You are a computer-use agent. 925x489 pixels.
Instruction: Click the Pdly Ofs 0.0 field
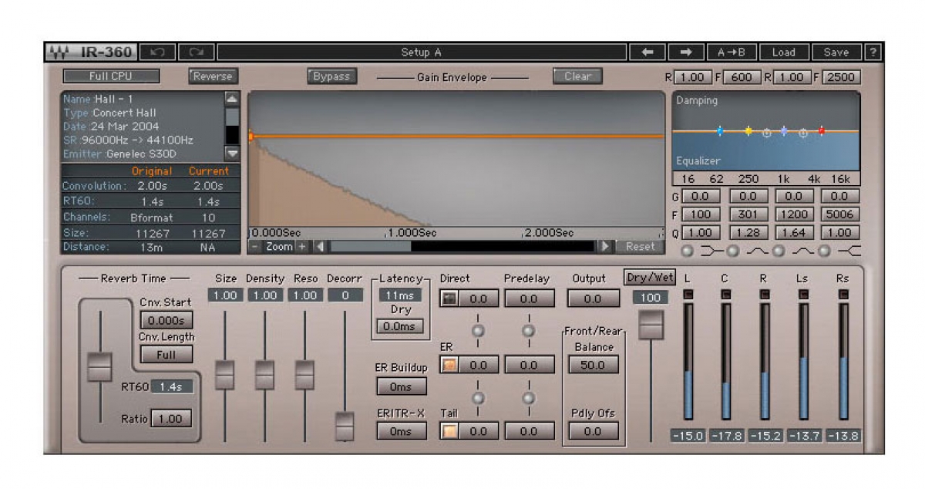pos(593,431)
